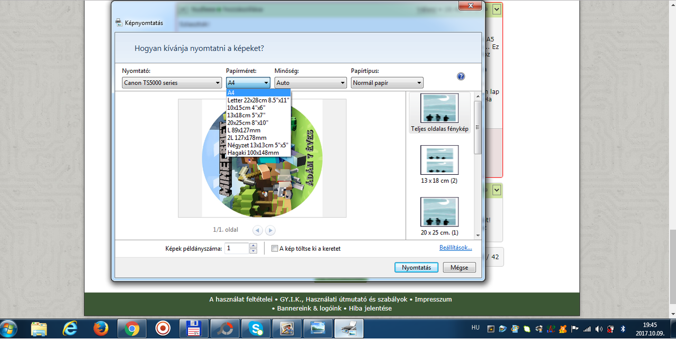Open the Nyomtató printer dropdown
Image resolution: width=676 pixels, height=340 pixels.
click(172, 83)
